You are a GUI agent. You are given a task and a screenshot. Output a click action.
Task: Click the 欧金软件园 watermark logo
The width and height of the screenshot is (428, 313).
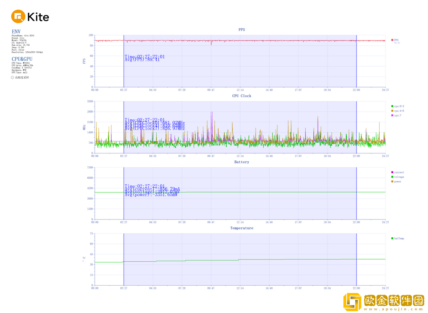[383, 302]
